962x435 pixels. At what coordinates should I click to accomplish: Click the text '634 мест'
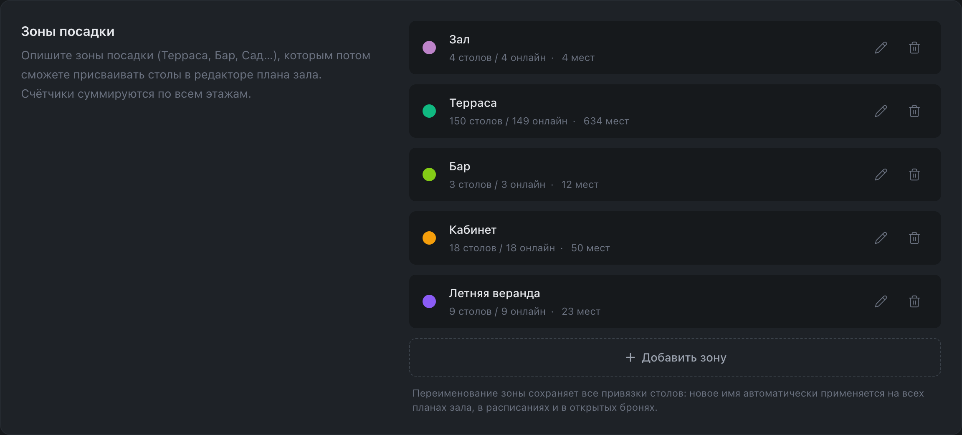[606, 121]
